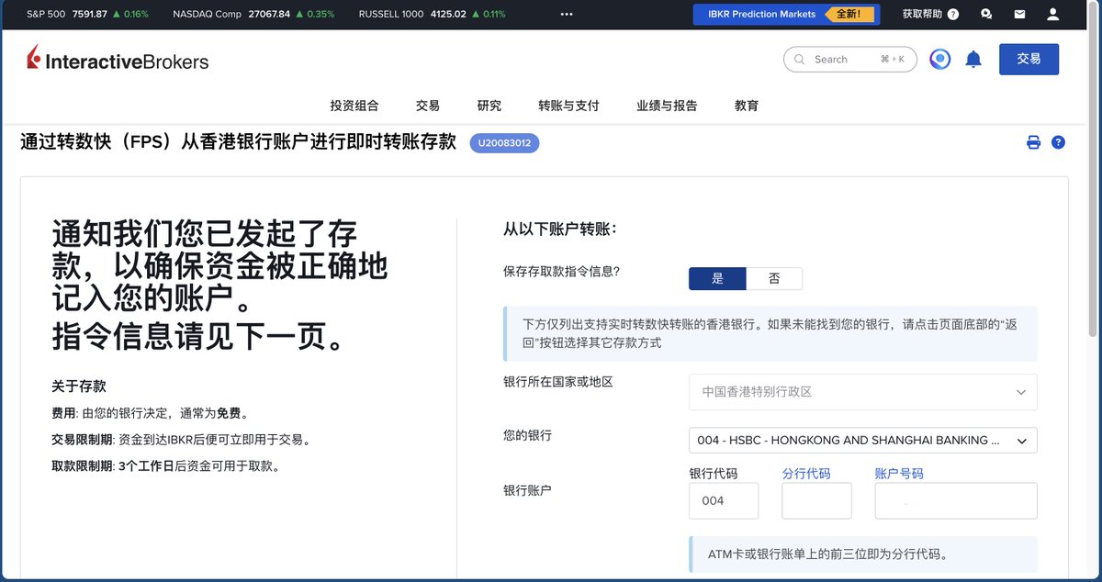1102x582 pixels.
Task: Open the 教育 menu
Action: coord(747,106)
